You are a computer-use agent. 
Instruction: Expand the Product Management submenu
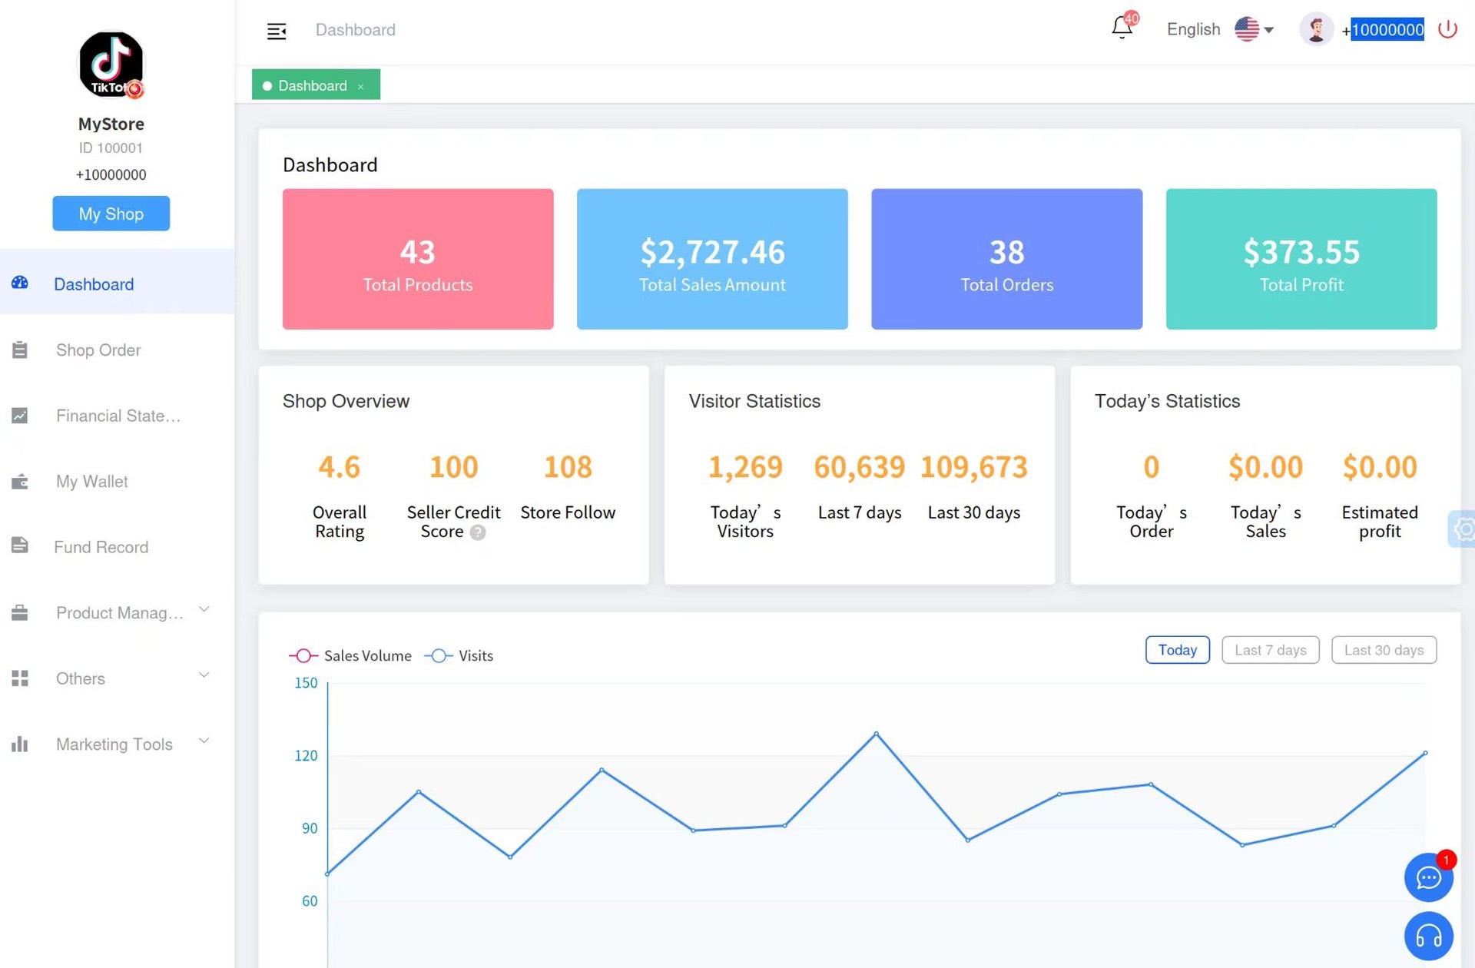(x=119, y=613)
